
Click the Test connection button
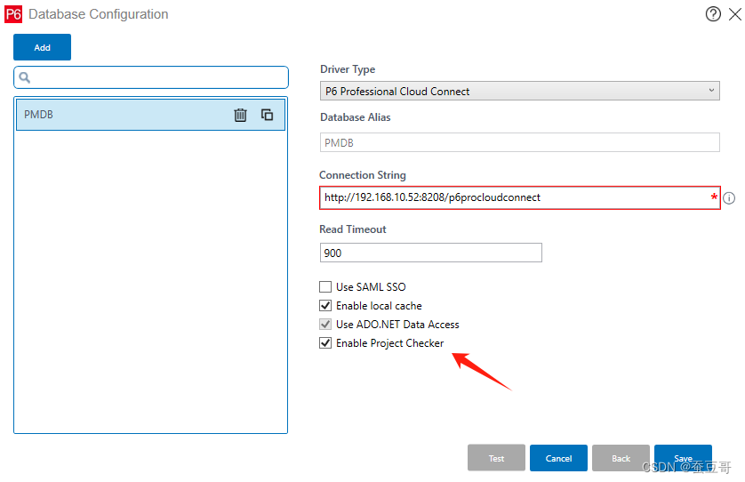(496, 458)
